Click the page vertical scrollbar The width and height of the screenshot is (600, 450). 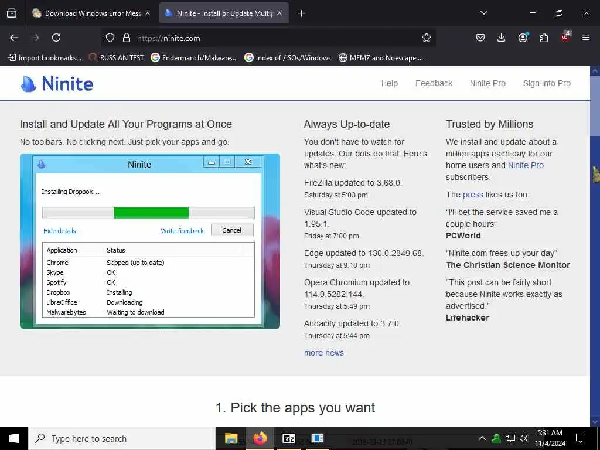click(x=595, y=246)
